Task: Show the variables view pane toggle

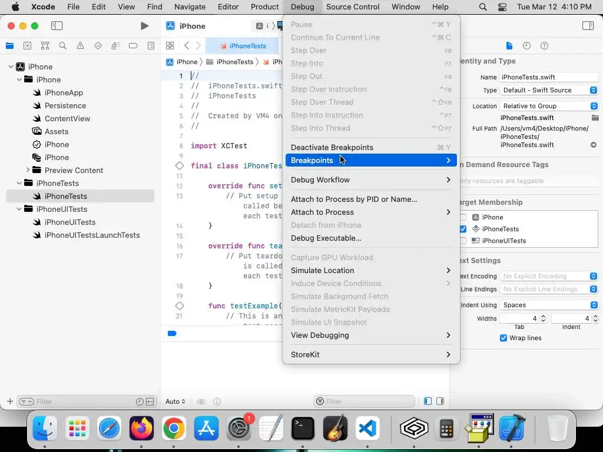Action: click(x=428, y=401)
